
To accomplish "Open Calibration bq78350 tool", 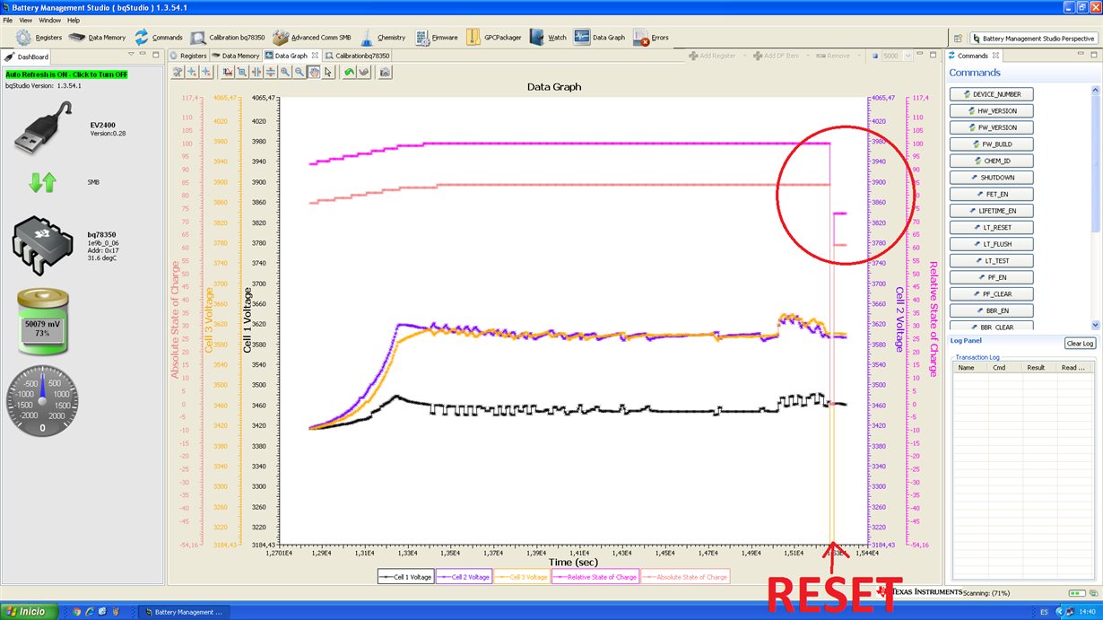I will [228, 38].
